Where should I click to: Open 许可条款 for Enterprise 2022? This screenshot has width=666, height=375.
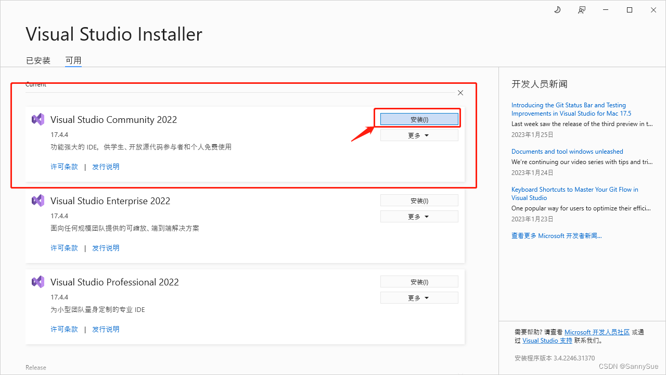[x=64, y=248]
